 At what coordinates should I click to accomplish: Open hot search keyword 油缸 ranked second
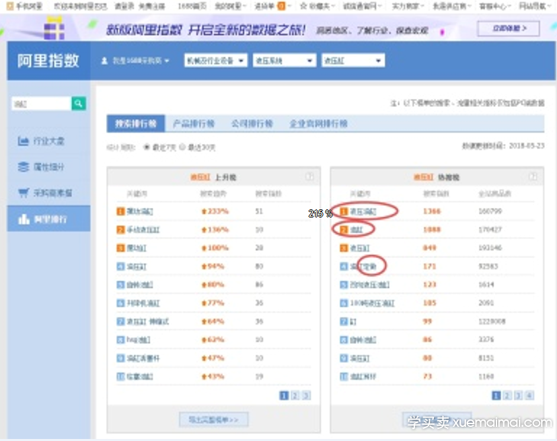357,230
